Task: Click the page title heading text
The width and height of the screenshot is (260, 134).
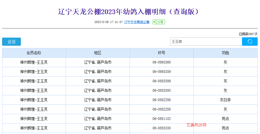Action: coord(130,12)
